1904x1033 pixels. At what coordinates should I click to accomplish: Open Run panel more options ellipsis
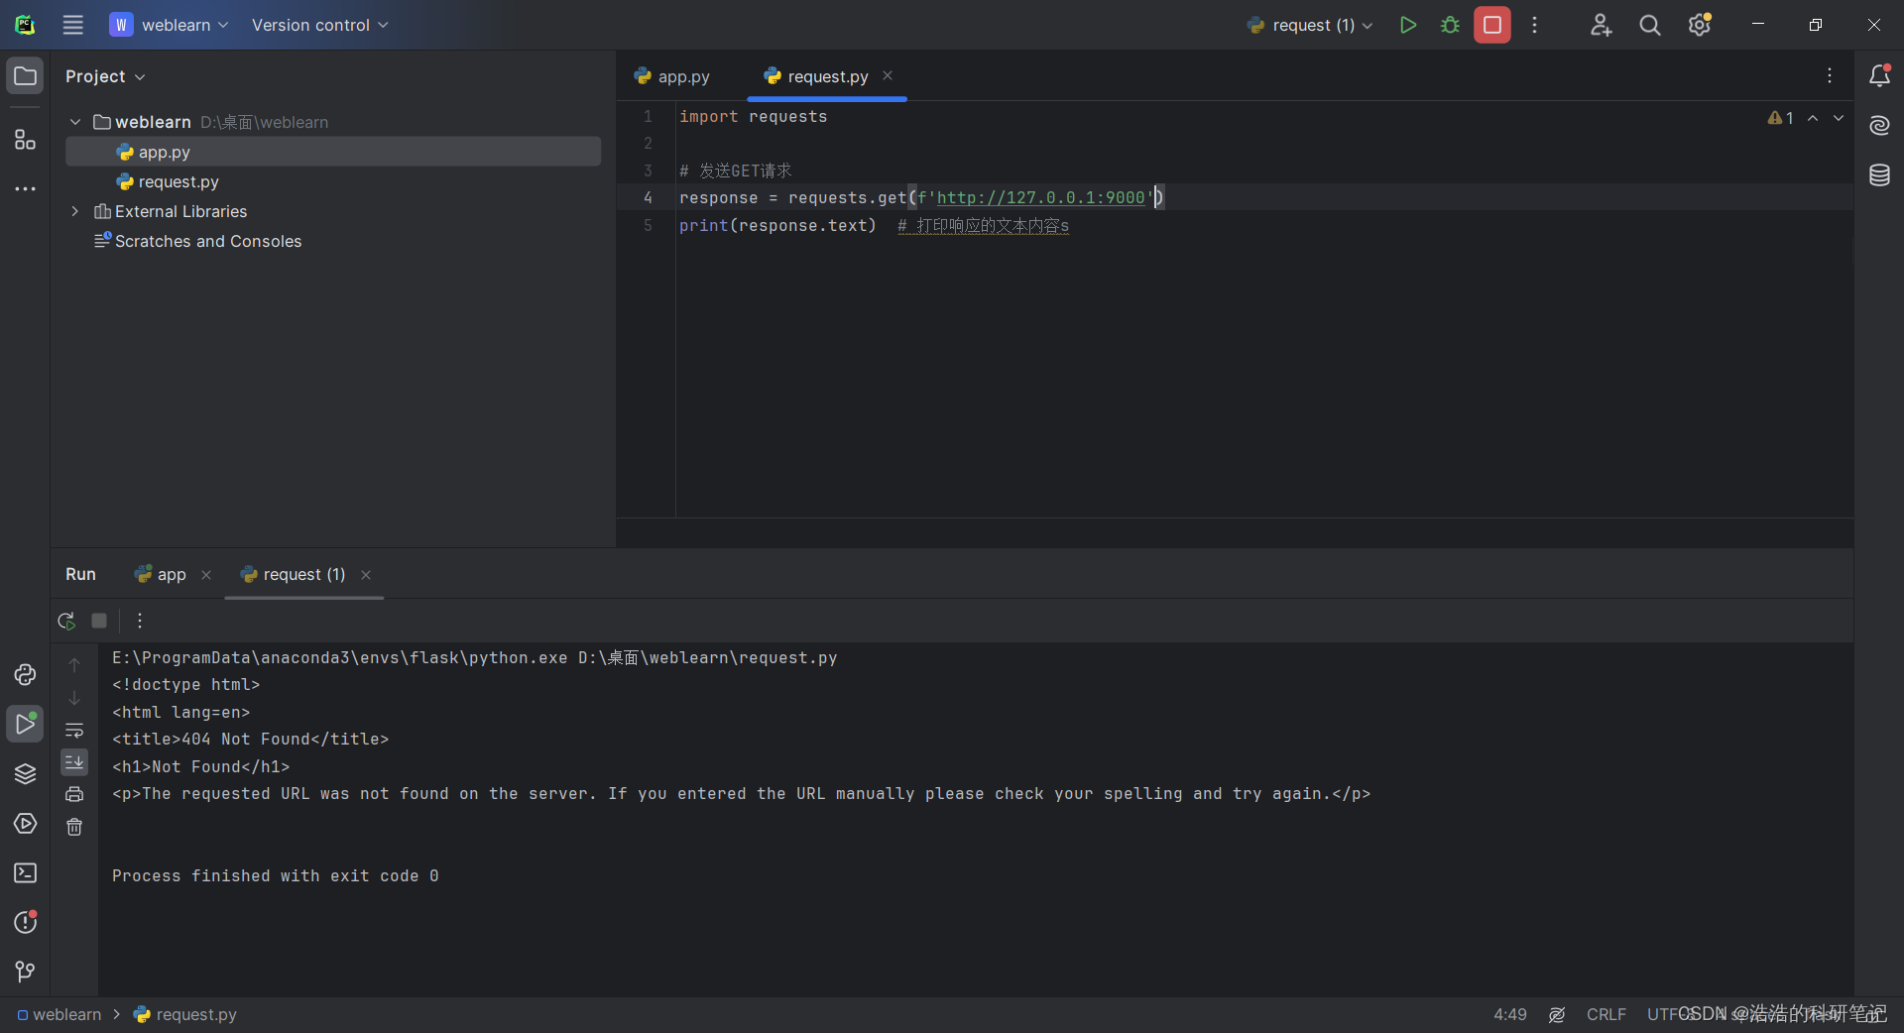coord(140,621)
